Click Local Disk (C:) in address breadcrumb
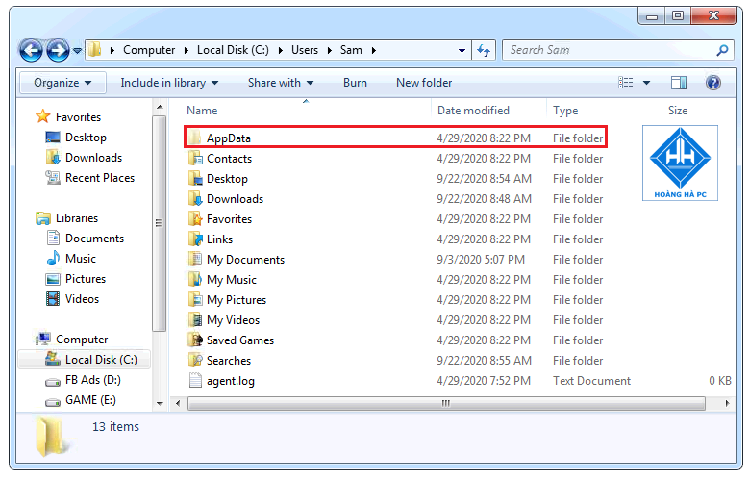750x478 pixels. click(233, 50)
